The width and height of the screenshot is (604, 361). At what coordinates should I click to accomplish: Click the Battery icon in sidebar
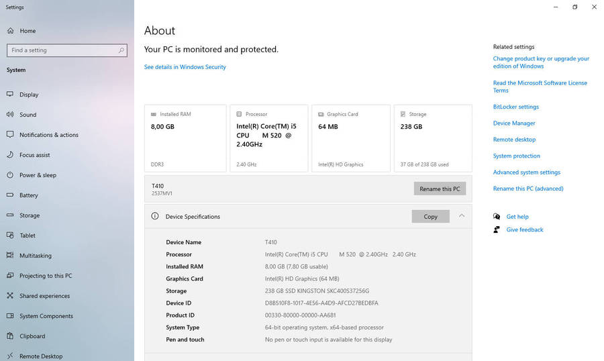(x=10, y=195)
